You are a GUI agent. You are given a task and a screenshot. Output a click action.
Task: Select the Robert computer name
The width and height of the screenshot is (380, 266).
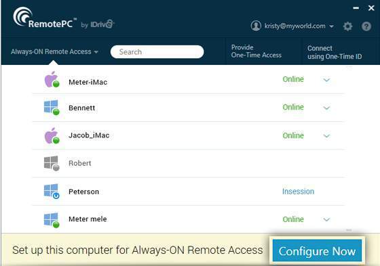[80, 163]
